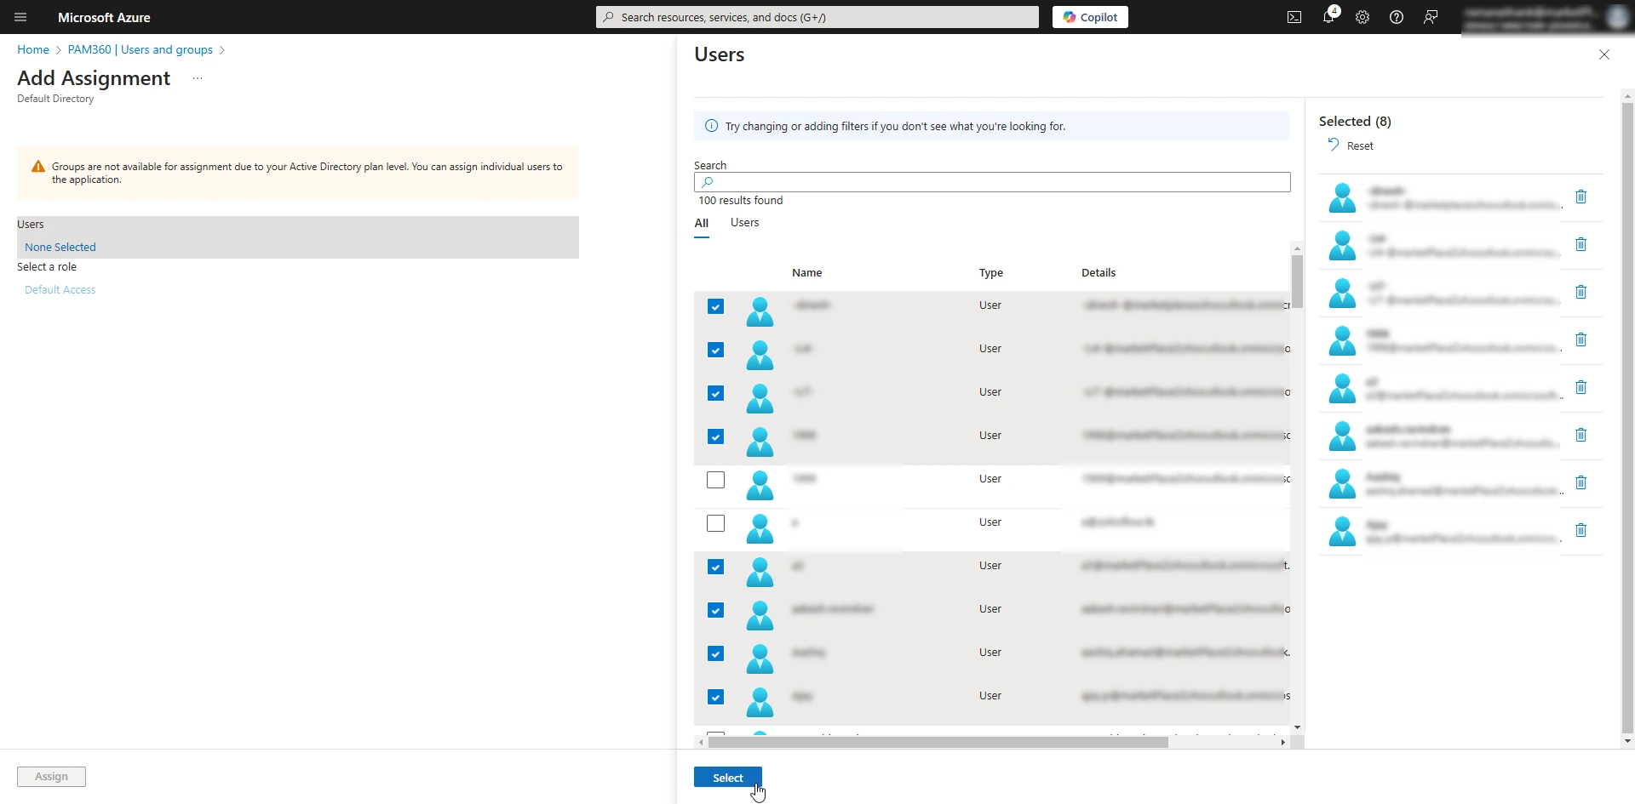Check the fifth user row's checkbox
Image resolution: width=1635 pixels, height=804 pixels.
[x=715, y=480]
